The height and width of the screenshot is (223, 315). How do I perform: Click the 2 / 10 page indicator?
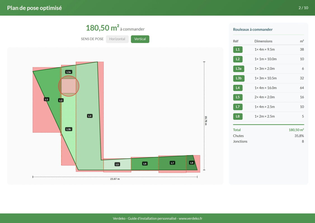point(303,8)
